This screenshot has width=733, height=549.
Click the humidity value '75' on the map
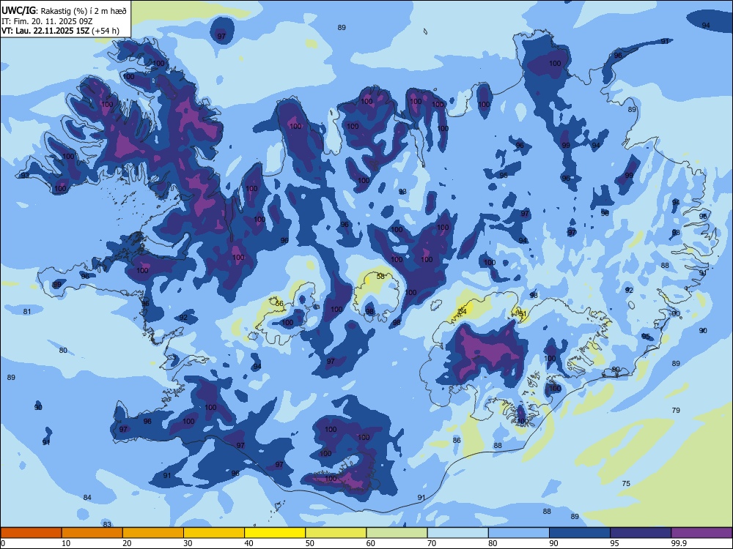pos(626,484)
